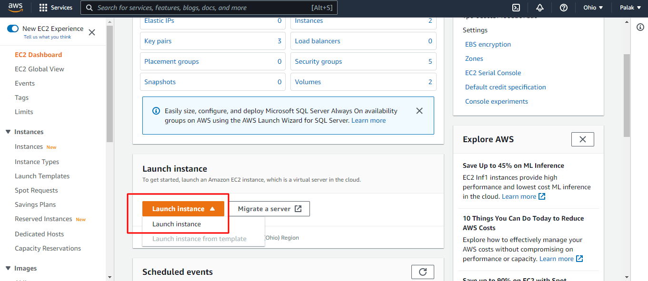The width and height of the screenshot is (648, 281).
Task: Open the Instances resource tile link
Action: [309, 20]
